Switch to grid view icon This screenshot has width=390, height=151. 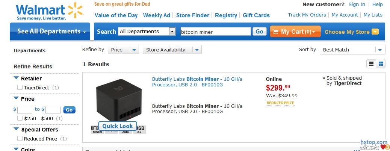(x=381, y=64)
